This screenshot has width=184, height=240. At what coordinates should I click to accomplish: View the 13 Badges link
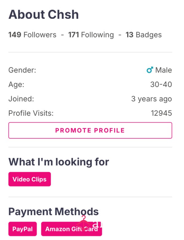coord(144,35)
